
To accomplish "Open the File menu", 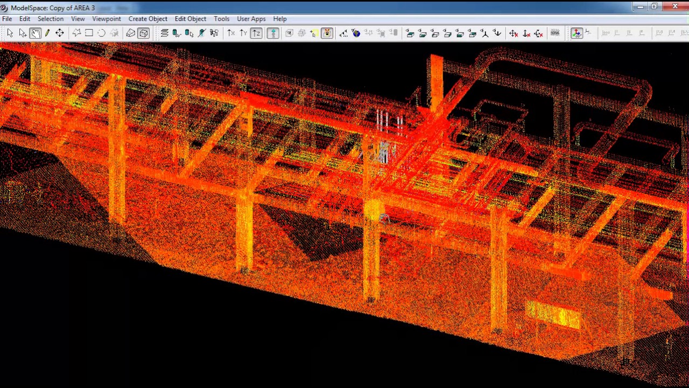I will click(7, 19).
